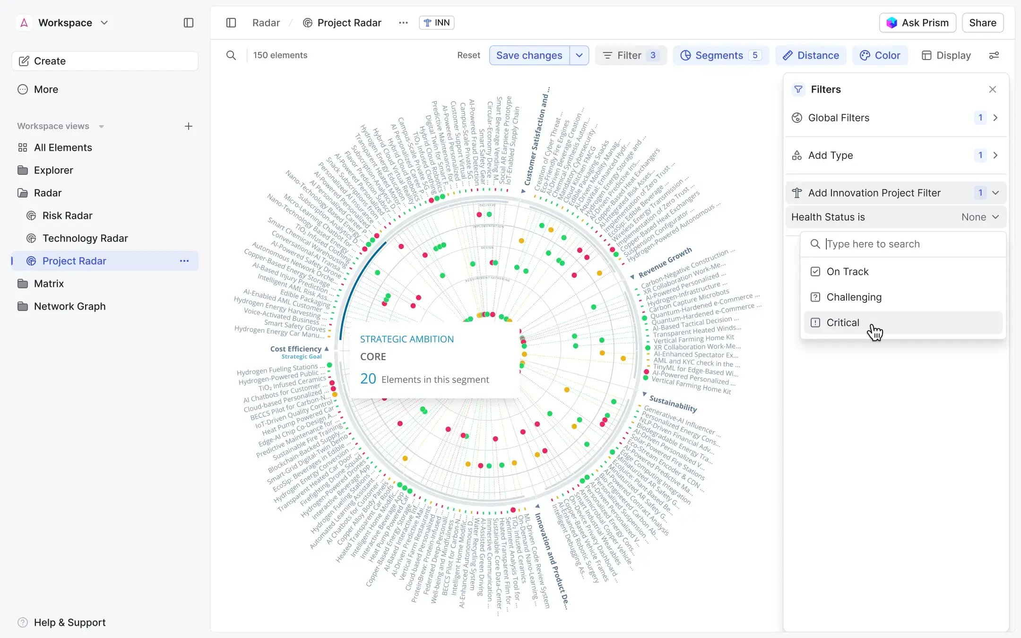The image size is (1021, 638).
Task: Click the Reset button
Action: pyautogui.click(x=468, y=55)
